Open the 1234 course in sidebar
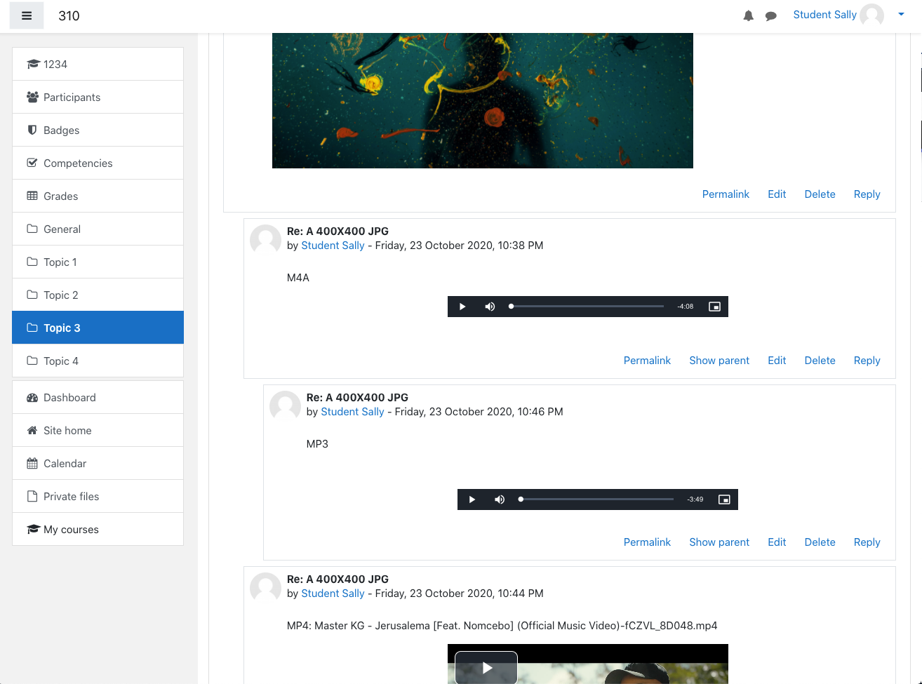Screen dimensions: 922x684 pos(98,64)
